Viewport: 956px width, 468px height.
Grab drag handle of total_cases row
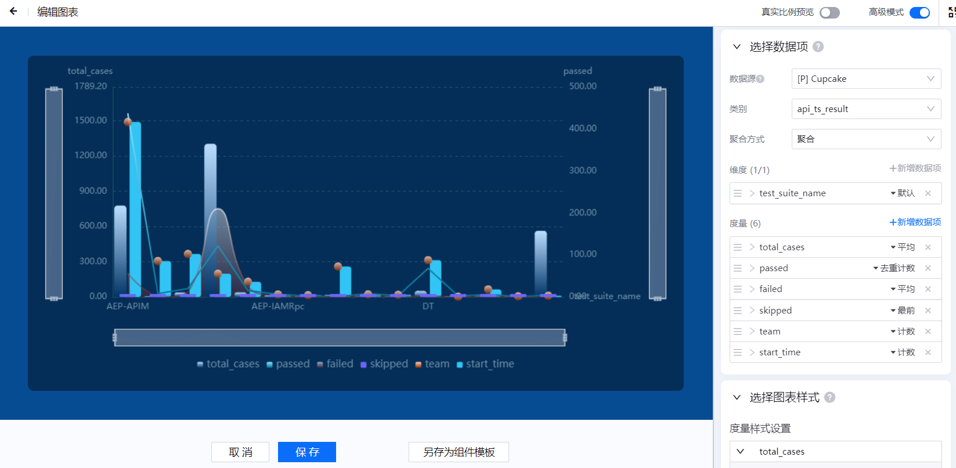coord(738,247)
